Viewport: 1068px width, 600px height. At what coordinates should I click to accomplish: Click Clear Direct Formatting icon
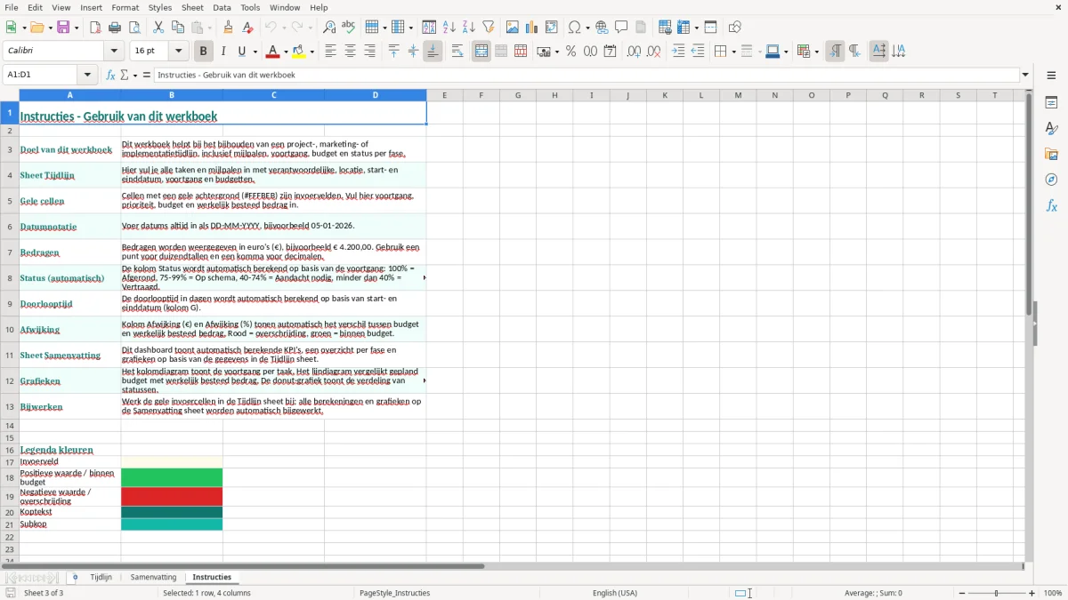pos(247,28)
